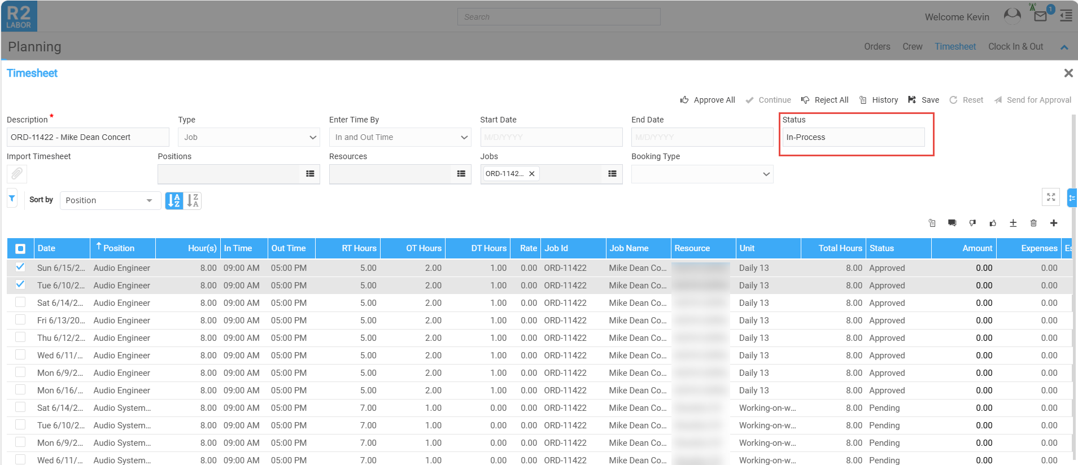The width and height of the screenshot is (1078, 465).
Task: Open the Clock In & Out tab
Action: (1015, 47)
